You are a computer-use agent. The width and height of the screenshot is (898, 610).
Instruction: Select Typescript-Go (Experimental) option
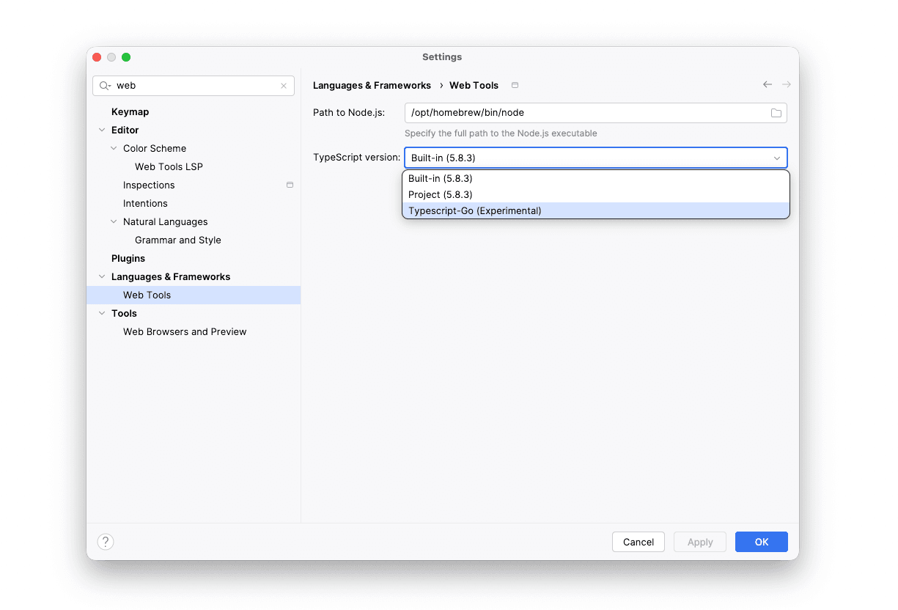tap(474, 210)
